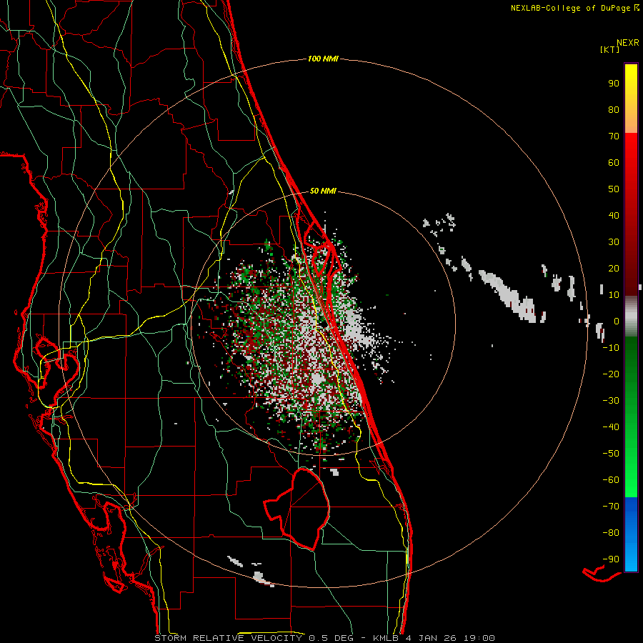Pick the gray zero-velocity segment of the color bar
Image resolution: width=643 pixels, height=643 pixels.
click(631, 316)
